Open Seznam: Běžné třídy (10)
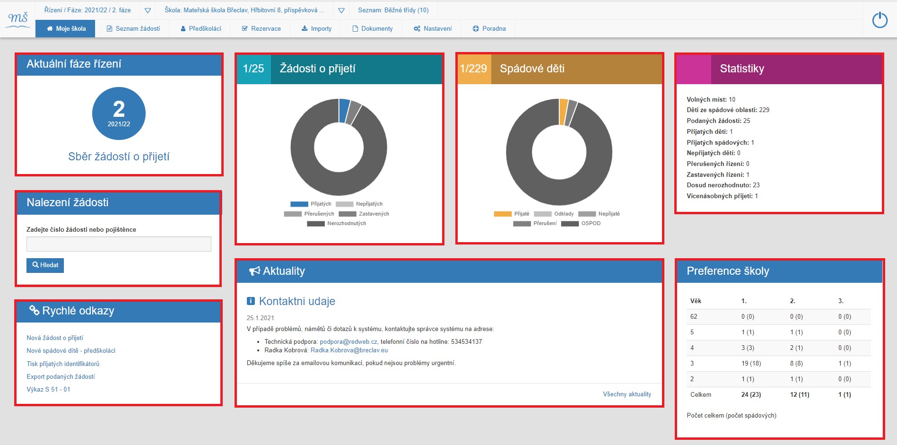Screen dimensions: 897x445 click(x=393, y=10)
